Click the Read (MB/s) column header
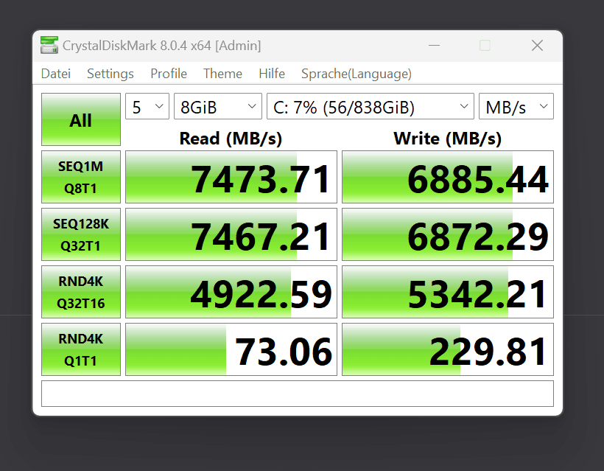The height and width of the screenshot is (471, 604). pyautogui.click(x=231, y=139)
